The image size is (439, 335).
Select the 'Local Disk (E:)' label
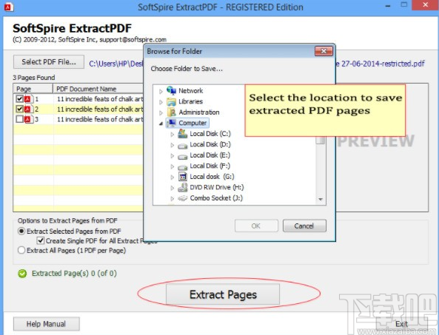[x=210, y=155]
